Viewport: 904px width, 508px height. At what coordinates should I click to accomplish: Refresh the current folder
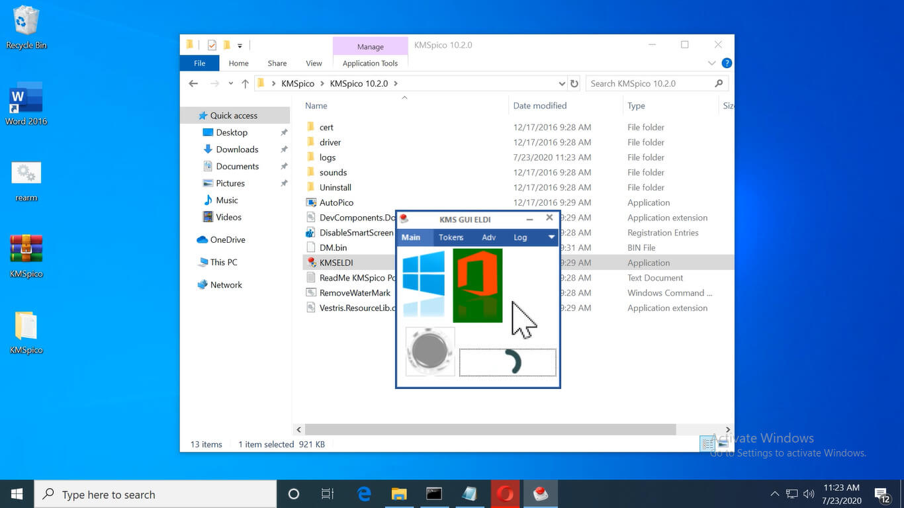point(574,84)
